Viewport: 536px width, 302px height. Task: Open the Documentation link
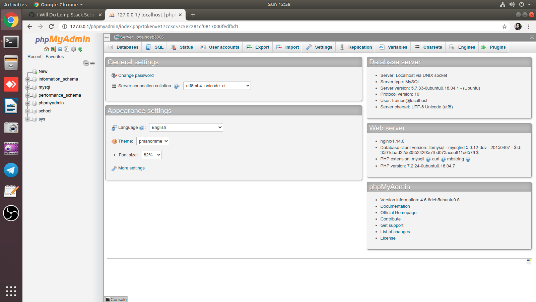click(395, 206)
